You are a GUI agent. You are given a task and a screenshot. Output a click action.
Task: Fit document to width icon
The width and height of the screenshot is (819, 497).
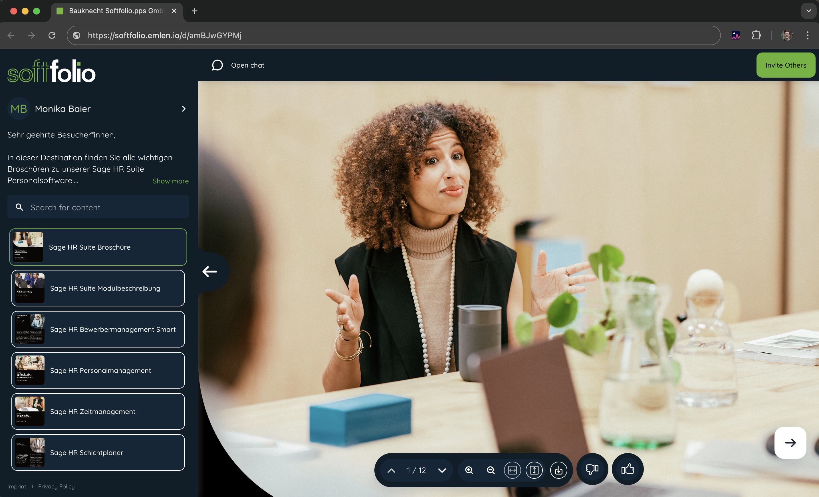pos(512,470)
